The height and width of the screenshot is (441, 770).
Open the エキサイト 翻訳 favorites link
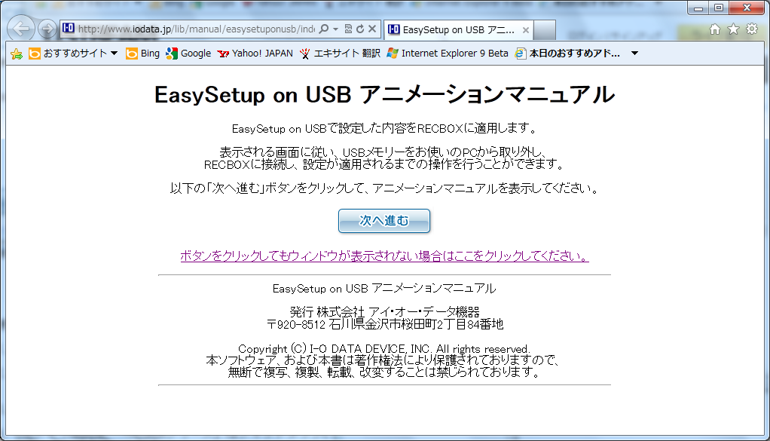[x=340, y=53]
